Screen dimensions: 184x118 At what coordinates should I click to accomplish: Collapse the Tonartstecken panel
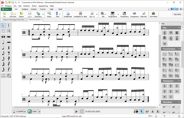click(163, 49)
